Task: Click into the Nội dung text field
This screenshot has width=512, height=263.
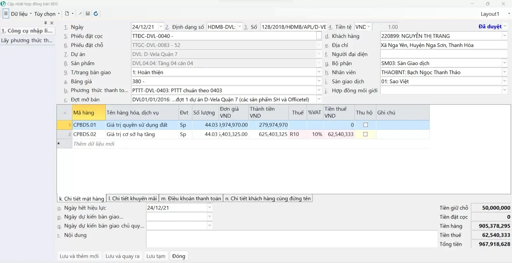Action: (291, 239)
